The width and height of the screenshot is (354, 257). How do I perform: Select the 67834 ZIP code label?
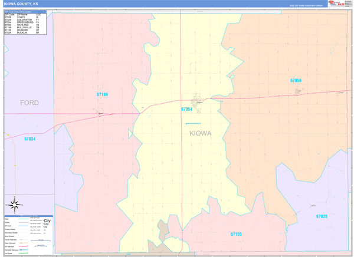click(x=30, y=139)
